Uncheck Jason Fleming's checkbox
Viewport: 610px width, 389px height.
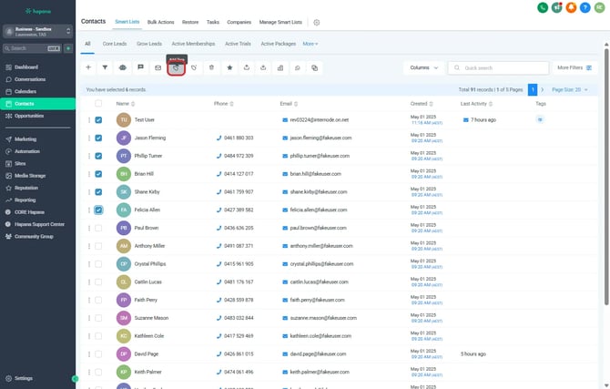click(98, 138)
